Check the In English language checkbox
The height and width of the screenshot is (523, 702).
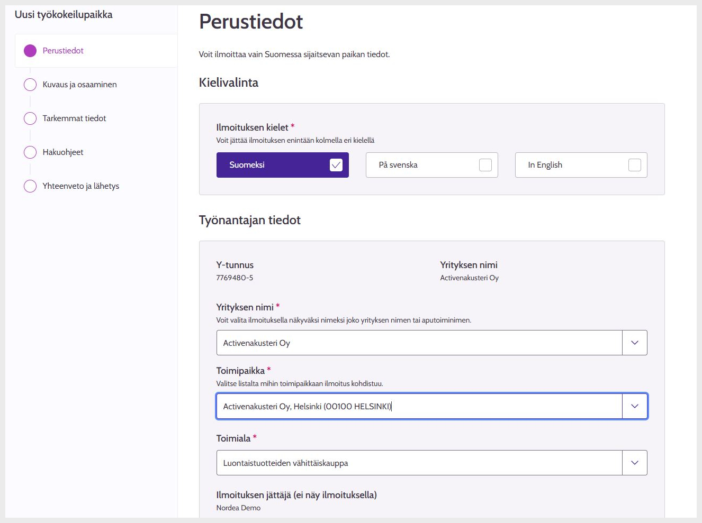pos(635,165)
